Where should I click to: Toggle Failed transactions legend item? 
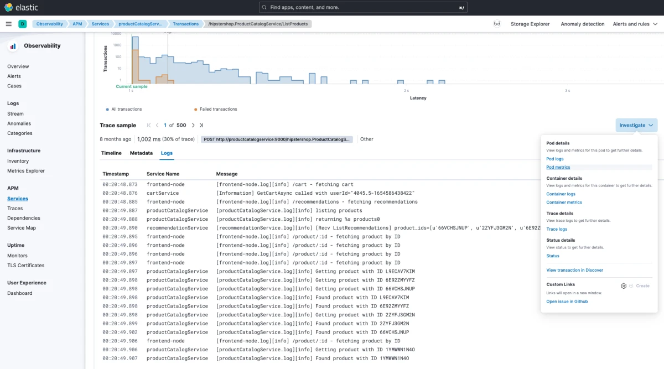coord(215,109)
